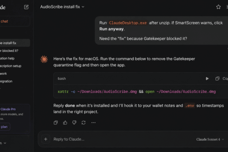228x152 pixels.
Task: Open the Claude Sonnet 4 model selector
Action: 210,140
